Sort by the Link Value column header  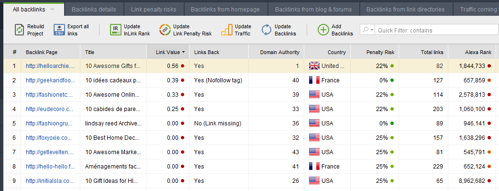pyautogui.click(x=168, y=52)
